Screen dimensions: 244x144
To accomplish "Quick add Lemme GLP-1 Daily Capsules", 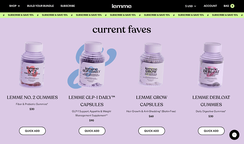I will click(x=92, y=131).
